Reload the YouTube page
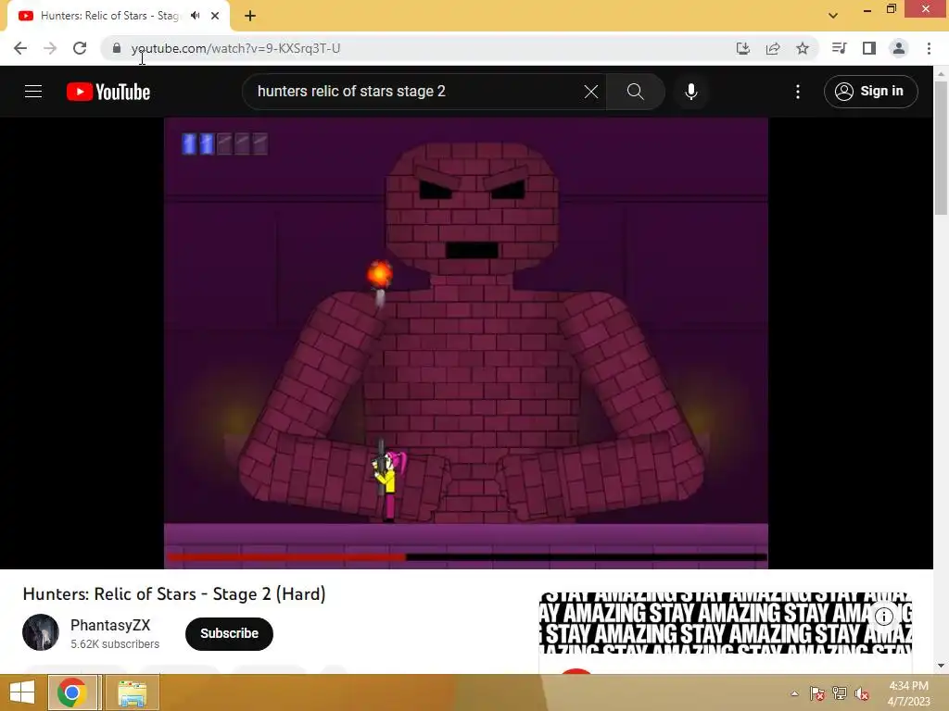Viewport: 949px width, 711px height. [x=80, y=48]
